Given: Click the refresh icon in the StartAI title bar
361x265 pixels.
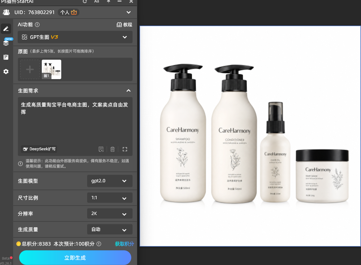Looking at the screenshot, I should click(x=85, y=1).
